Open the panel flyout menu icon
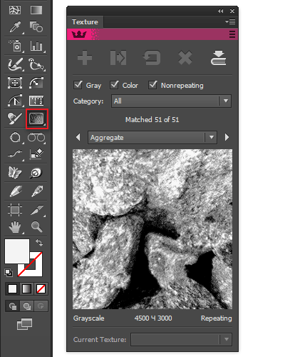This screenshot has height=357, width=285. 230,22
